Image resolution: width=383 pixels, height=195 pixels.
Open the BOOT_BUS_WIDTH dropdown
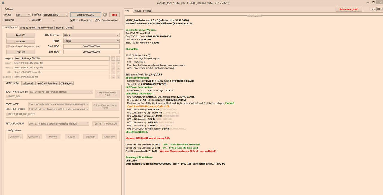pyautogui.click(x=59, y=109)
